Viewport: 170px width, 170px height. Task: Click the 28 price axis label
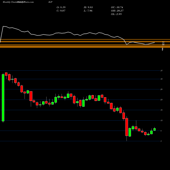coord(161,89)
